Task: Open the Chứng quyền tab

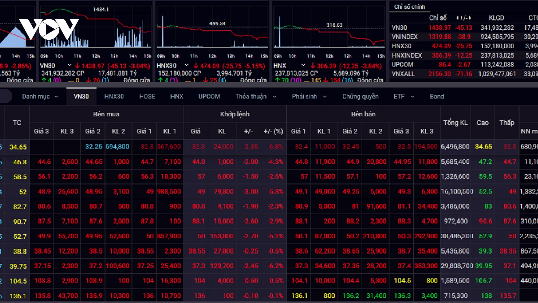Action: (x=360, y=96)
